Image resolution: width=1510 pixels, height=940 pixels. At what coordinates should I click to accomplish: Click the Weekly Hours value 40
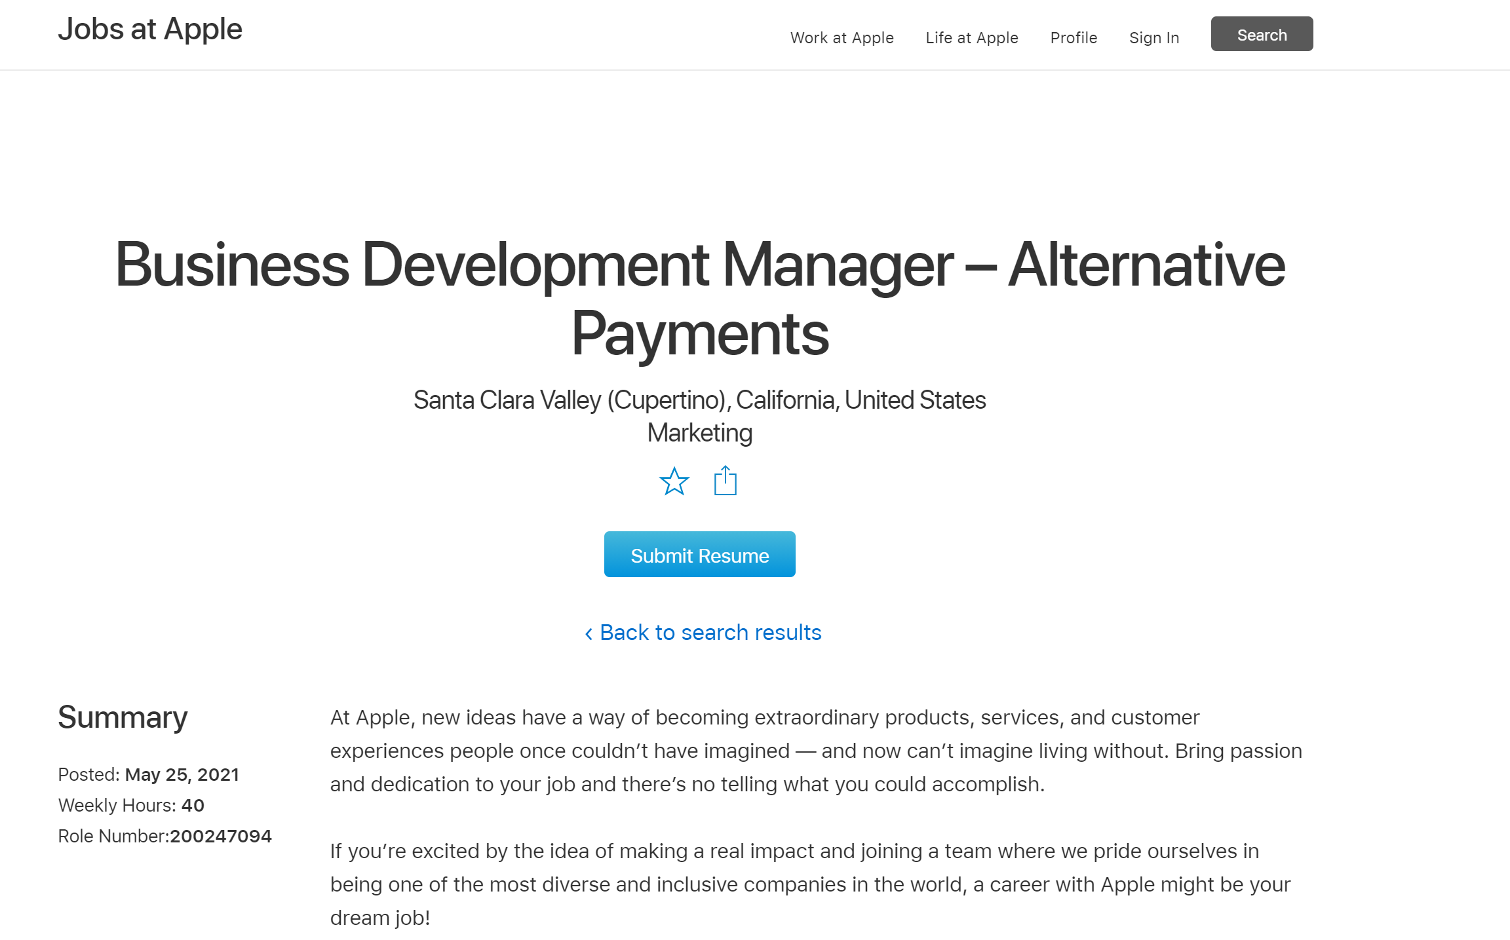(193, 805)
